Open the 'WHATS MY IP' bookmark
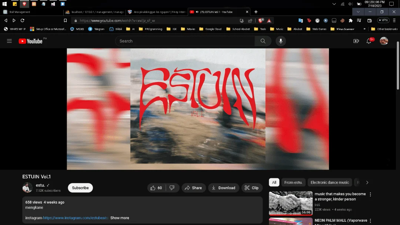 click(x=15, y=29)
